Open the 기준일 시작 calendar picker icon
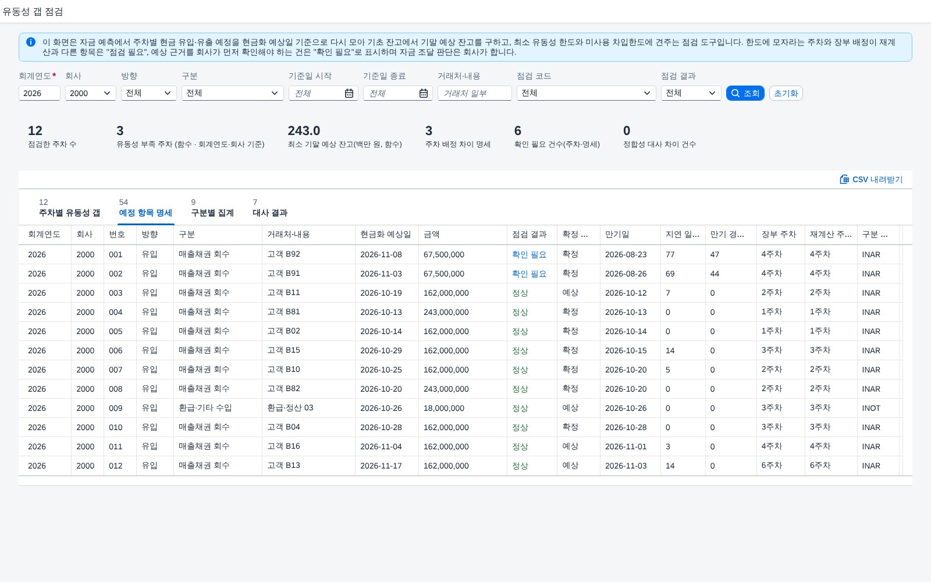Image resolution: width=931 pixels, height=582 pixels. [x=349, y=93]
